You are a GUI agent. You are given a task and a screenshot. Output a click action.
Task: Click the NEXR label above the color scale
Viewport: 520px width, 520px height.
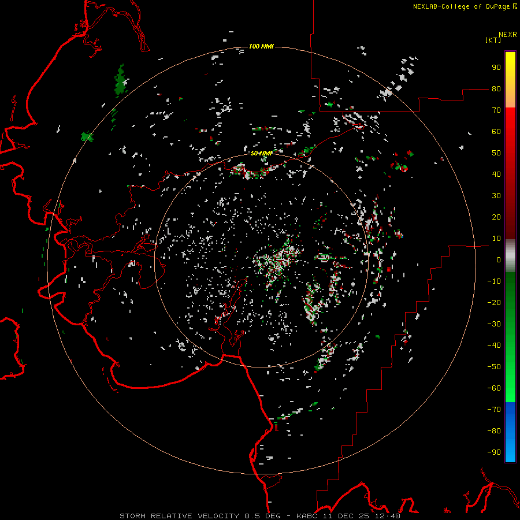click(508, 35)
